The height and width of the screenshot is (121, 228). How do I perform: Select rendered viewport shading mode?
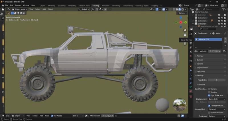[183, 9]
